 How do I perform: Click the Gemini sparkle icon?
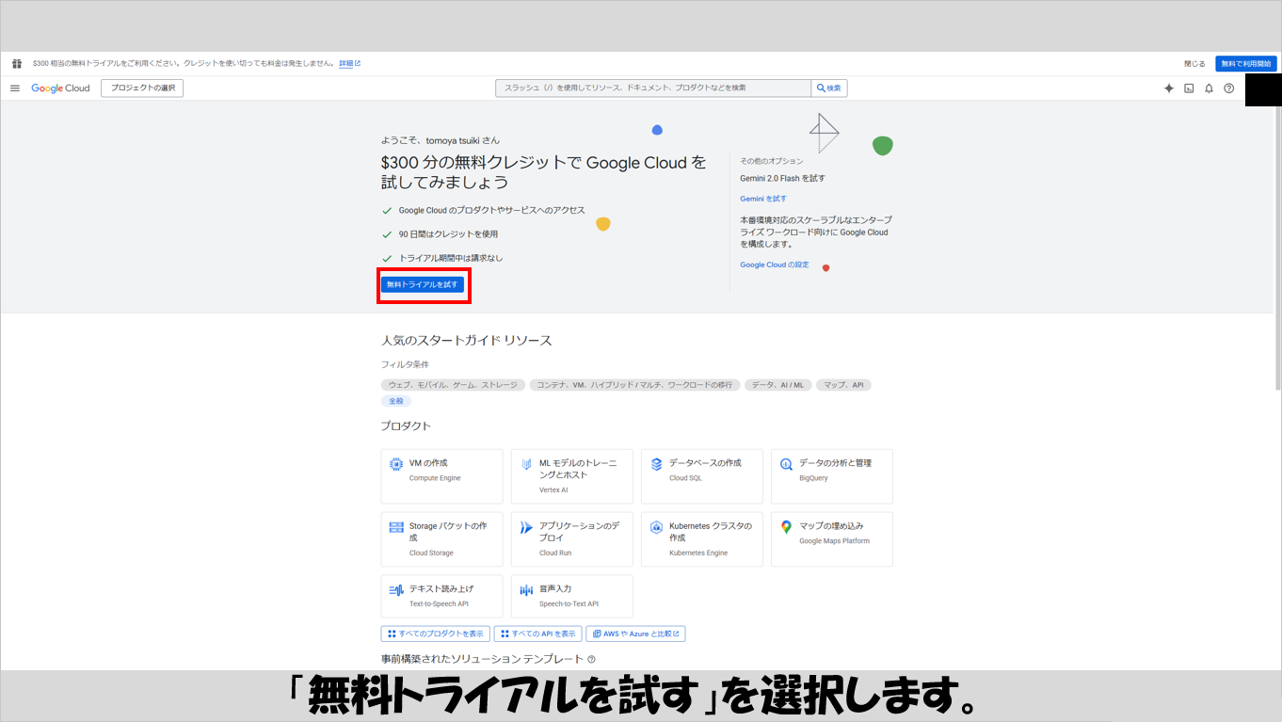pyautogui.click(x=1168, y=88)
